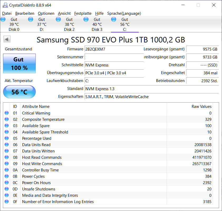Click status orb for Data Units Read
Screen dimensions: 222x211
[x=7, y=145]
